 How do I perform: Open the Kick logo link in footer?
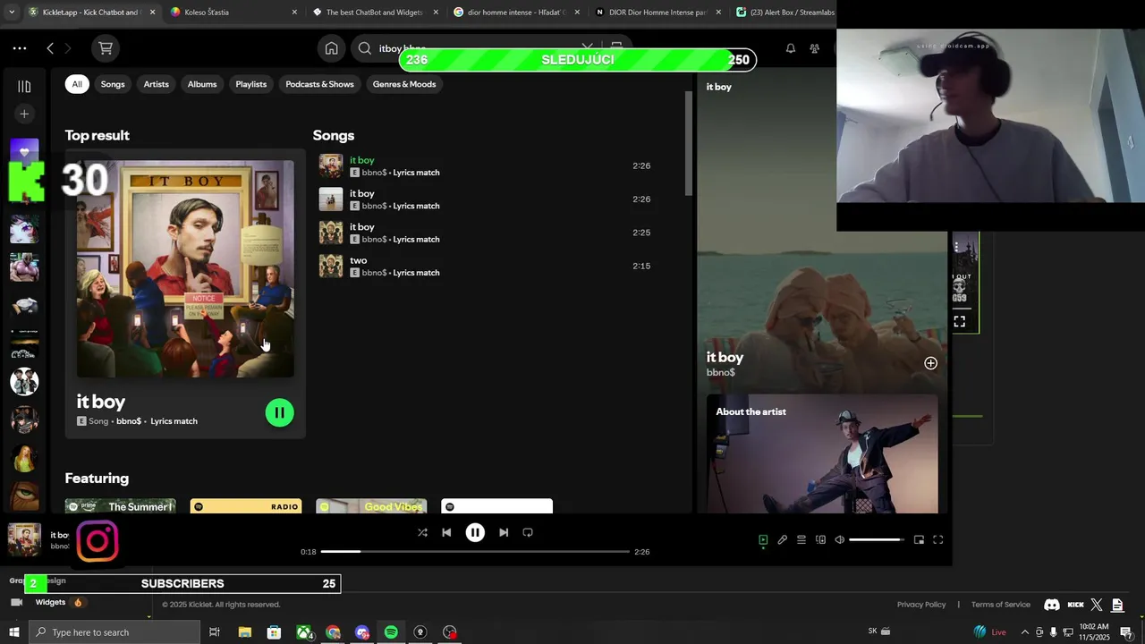pyautogui.click(x=1076, y=605)
